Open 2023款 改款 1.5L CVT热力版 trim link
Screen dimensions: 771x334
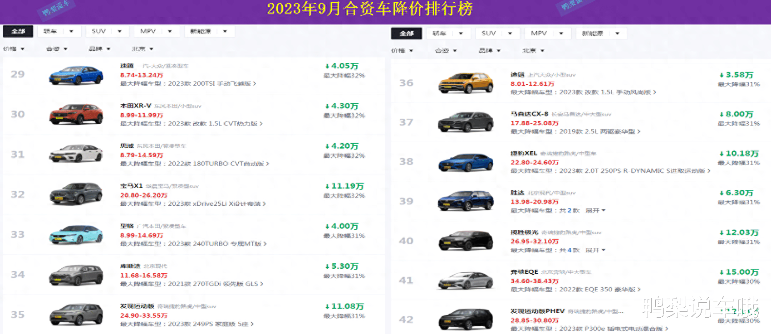tap(215, 124)
